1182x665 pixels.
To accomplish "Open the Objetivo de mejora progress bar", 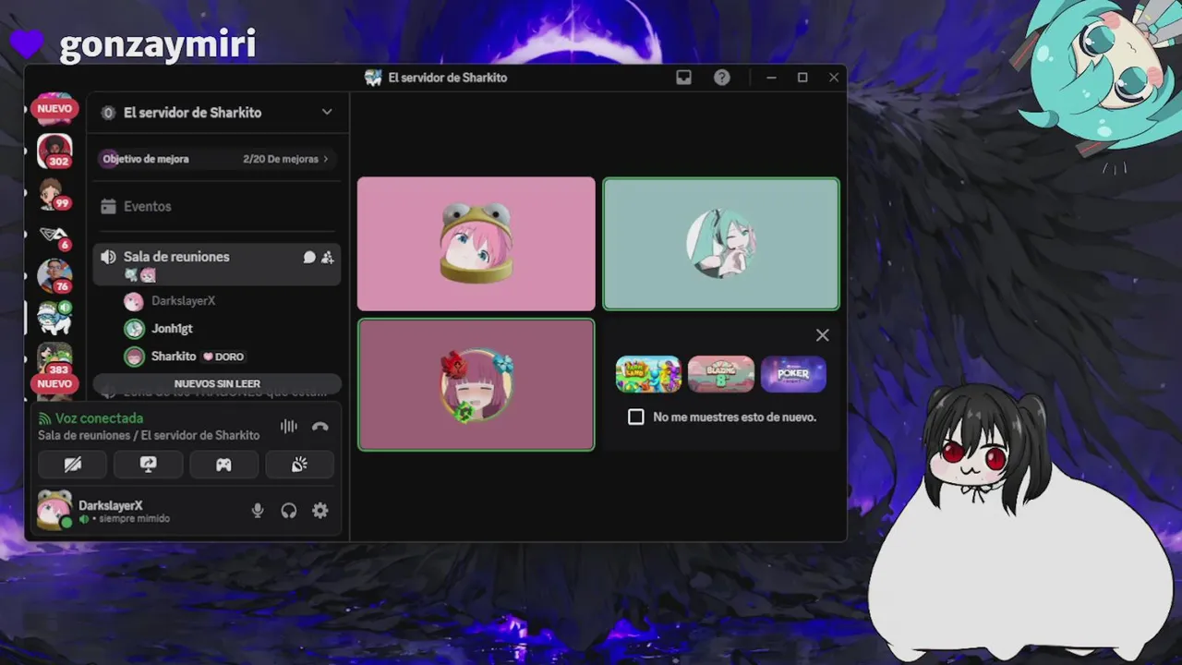I will [217, 159].
